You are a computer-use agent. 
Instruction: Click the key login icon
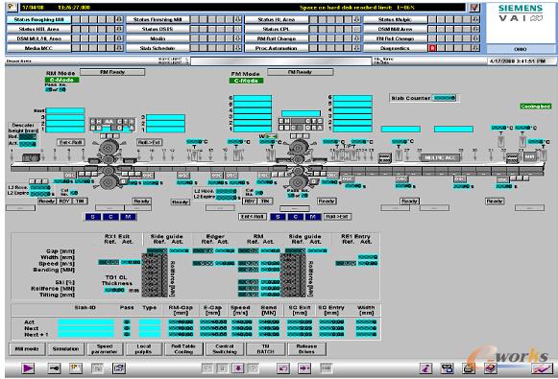click(54, 368)
